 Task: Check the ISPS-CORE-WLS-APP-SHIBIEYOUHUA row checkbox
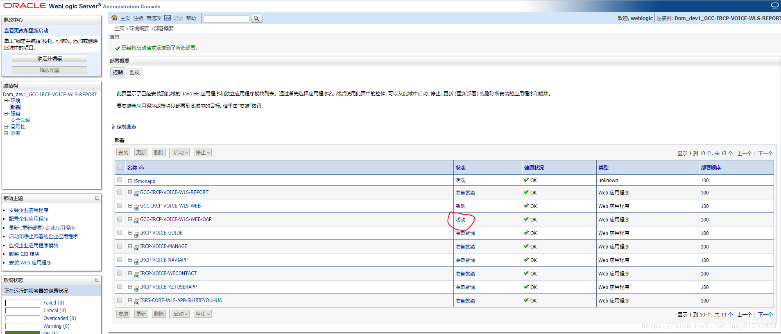tap(120, 300)
